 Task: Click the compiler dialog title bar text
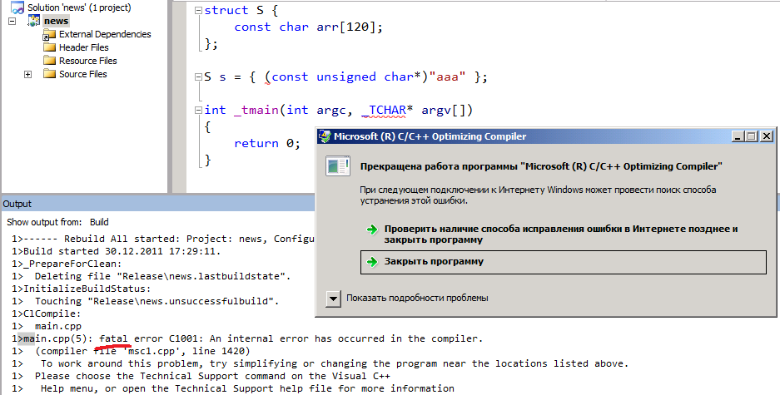point(430,136)
